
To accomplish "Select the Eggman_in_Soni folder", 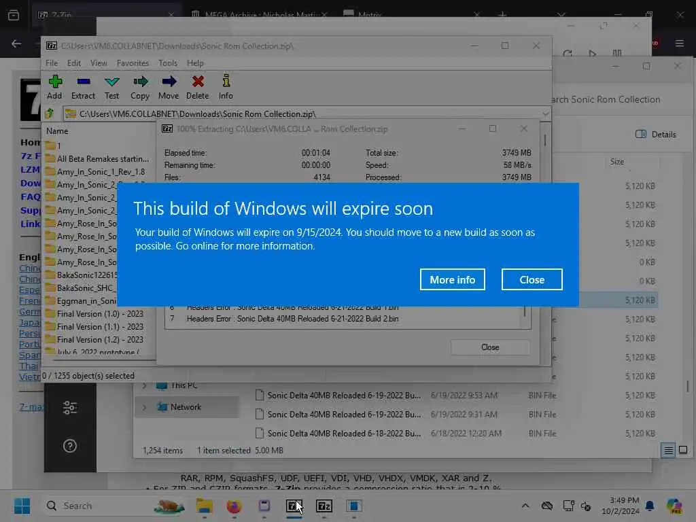I will pyautogui.click(x=81, y=300).
